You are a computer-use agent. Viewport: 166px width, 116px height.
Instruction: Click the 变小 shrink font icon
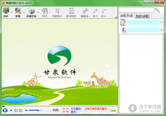point(104,11)
